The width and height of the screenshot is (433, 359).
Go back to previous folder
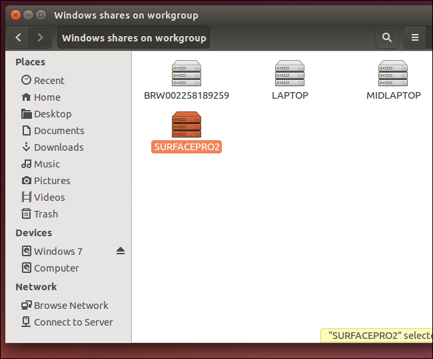tap(19, 38)
